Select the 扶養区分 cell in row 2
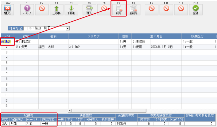This screenshot has width=217, height=127. coord(197,47)
